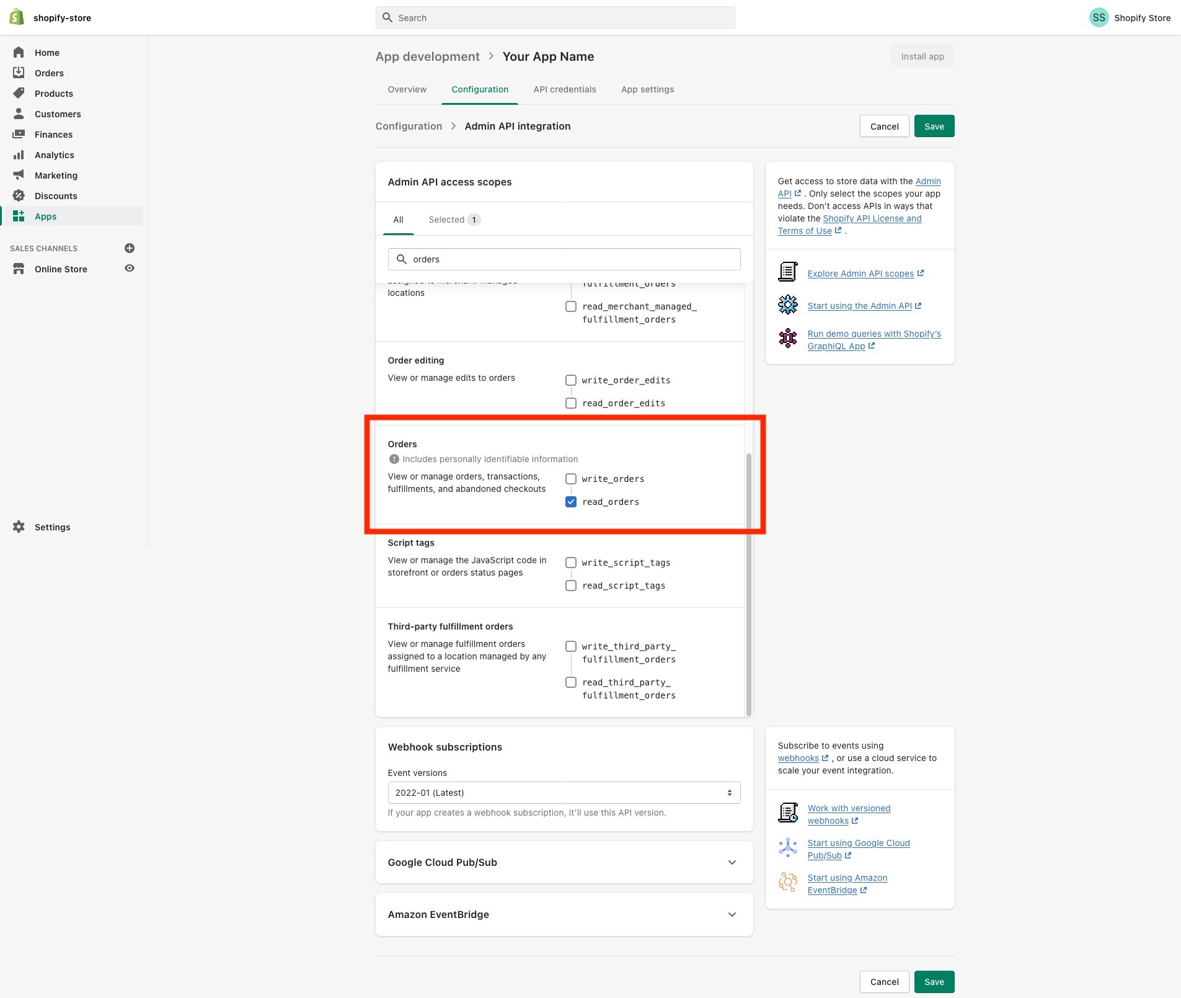
Task: Click the top Save button
Action: pos(934,127)
